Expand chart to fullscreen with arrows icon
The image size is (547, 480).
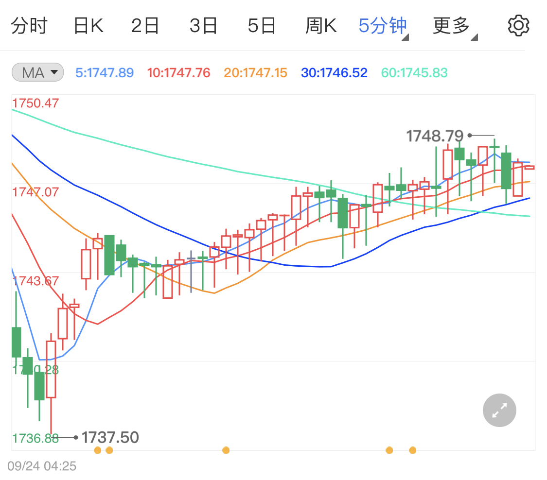click(x=499, y=410)
